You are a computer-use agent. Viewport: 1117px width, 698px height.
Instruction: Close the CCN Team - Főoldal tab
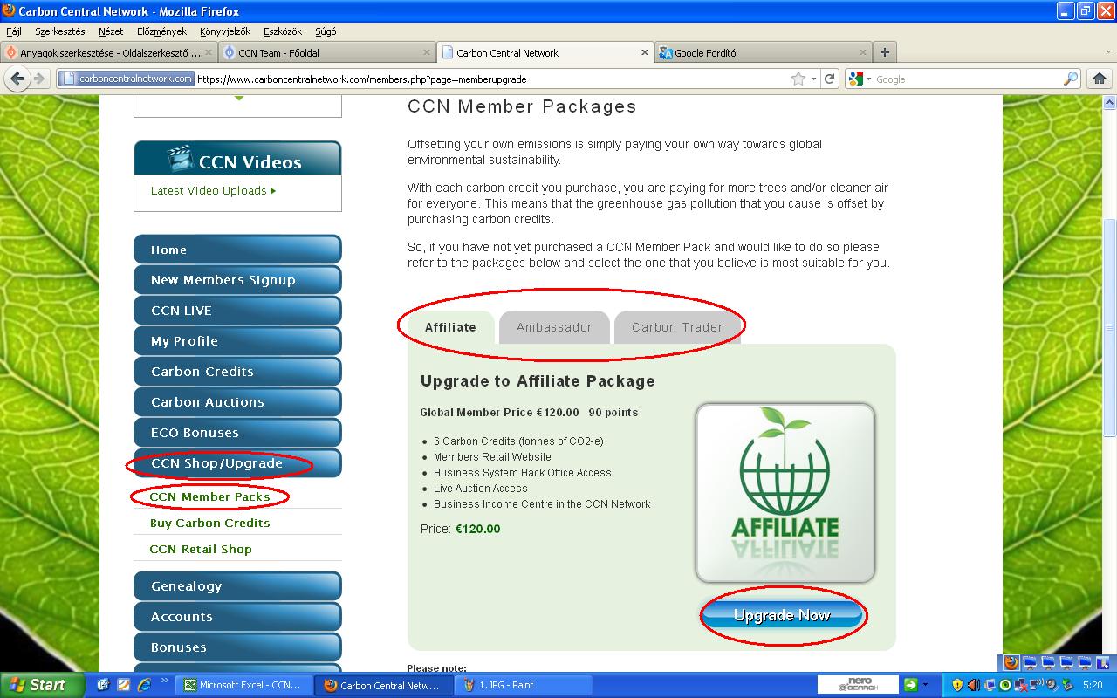[x=427, y=52]
